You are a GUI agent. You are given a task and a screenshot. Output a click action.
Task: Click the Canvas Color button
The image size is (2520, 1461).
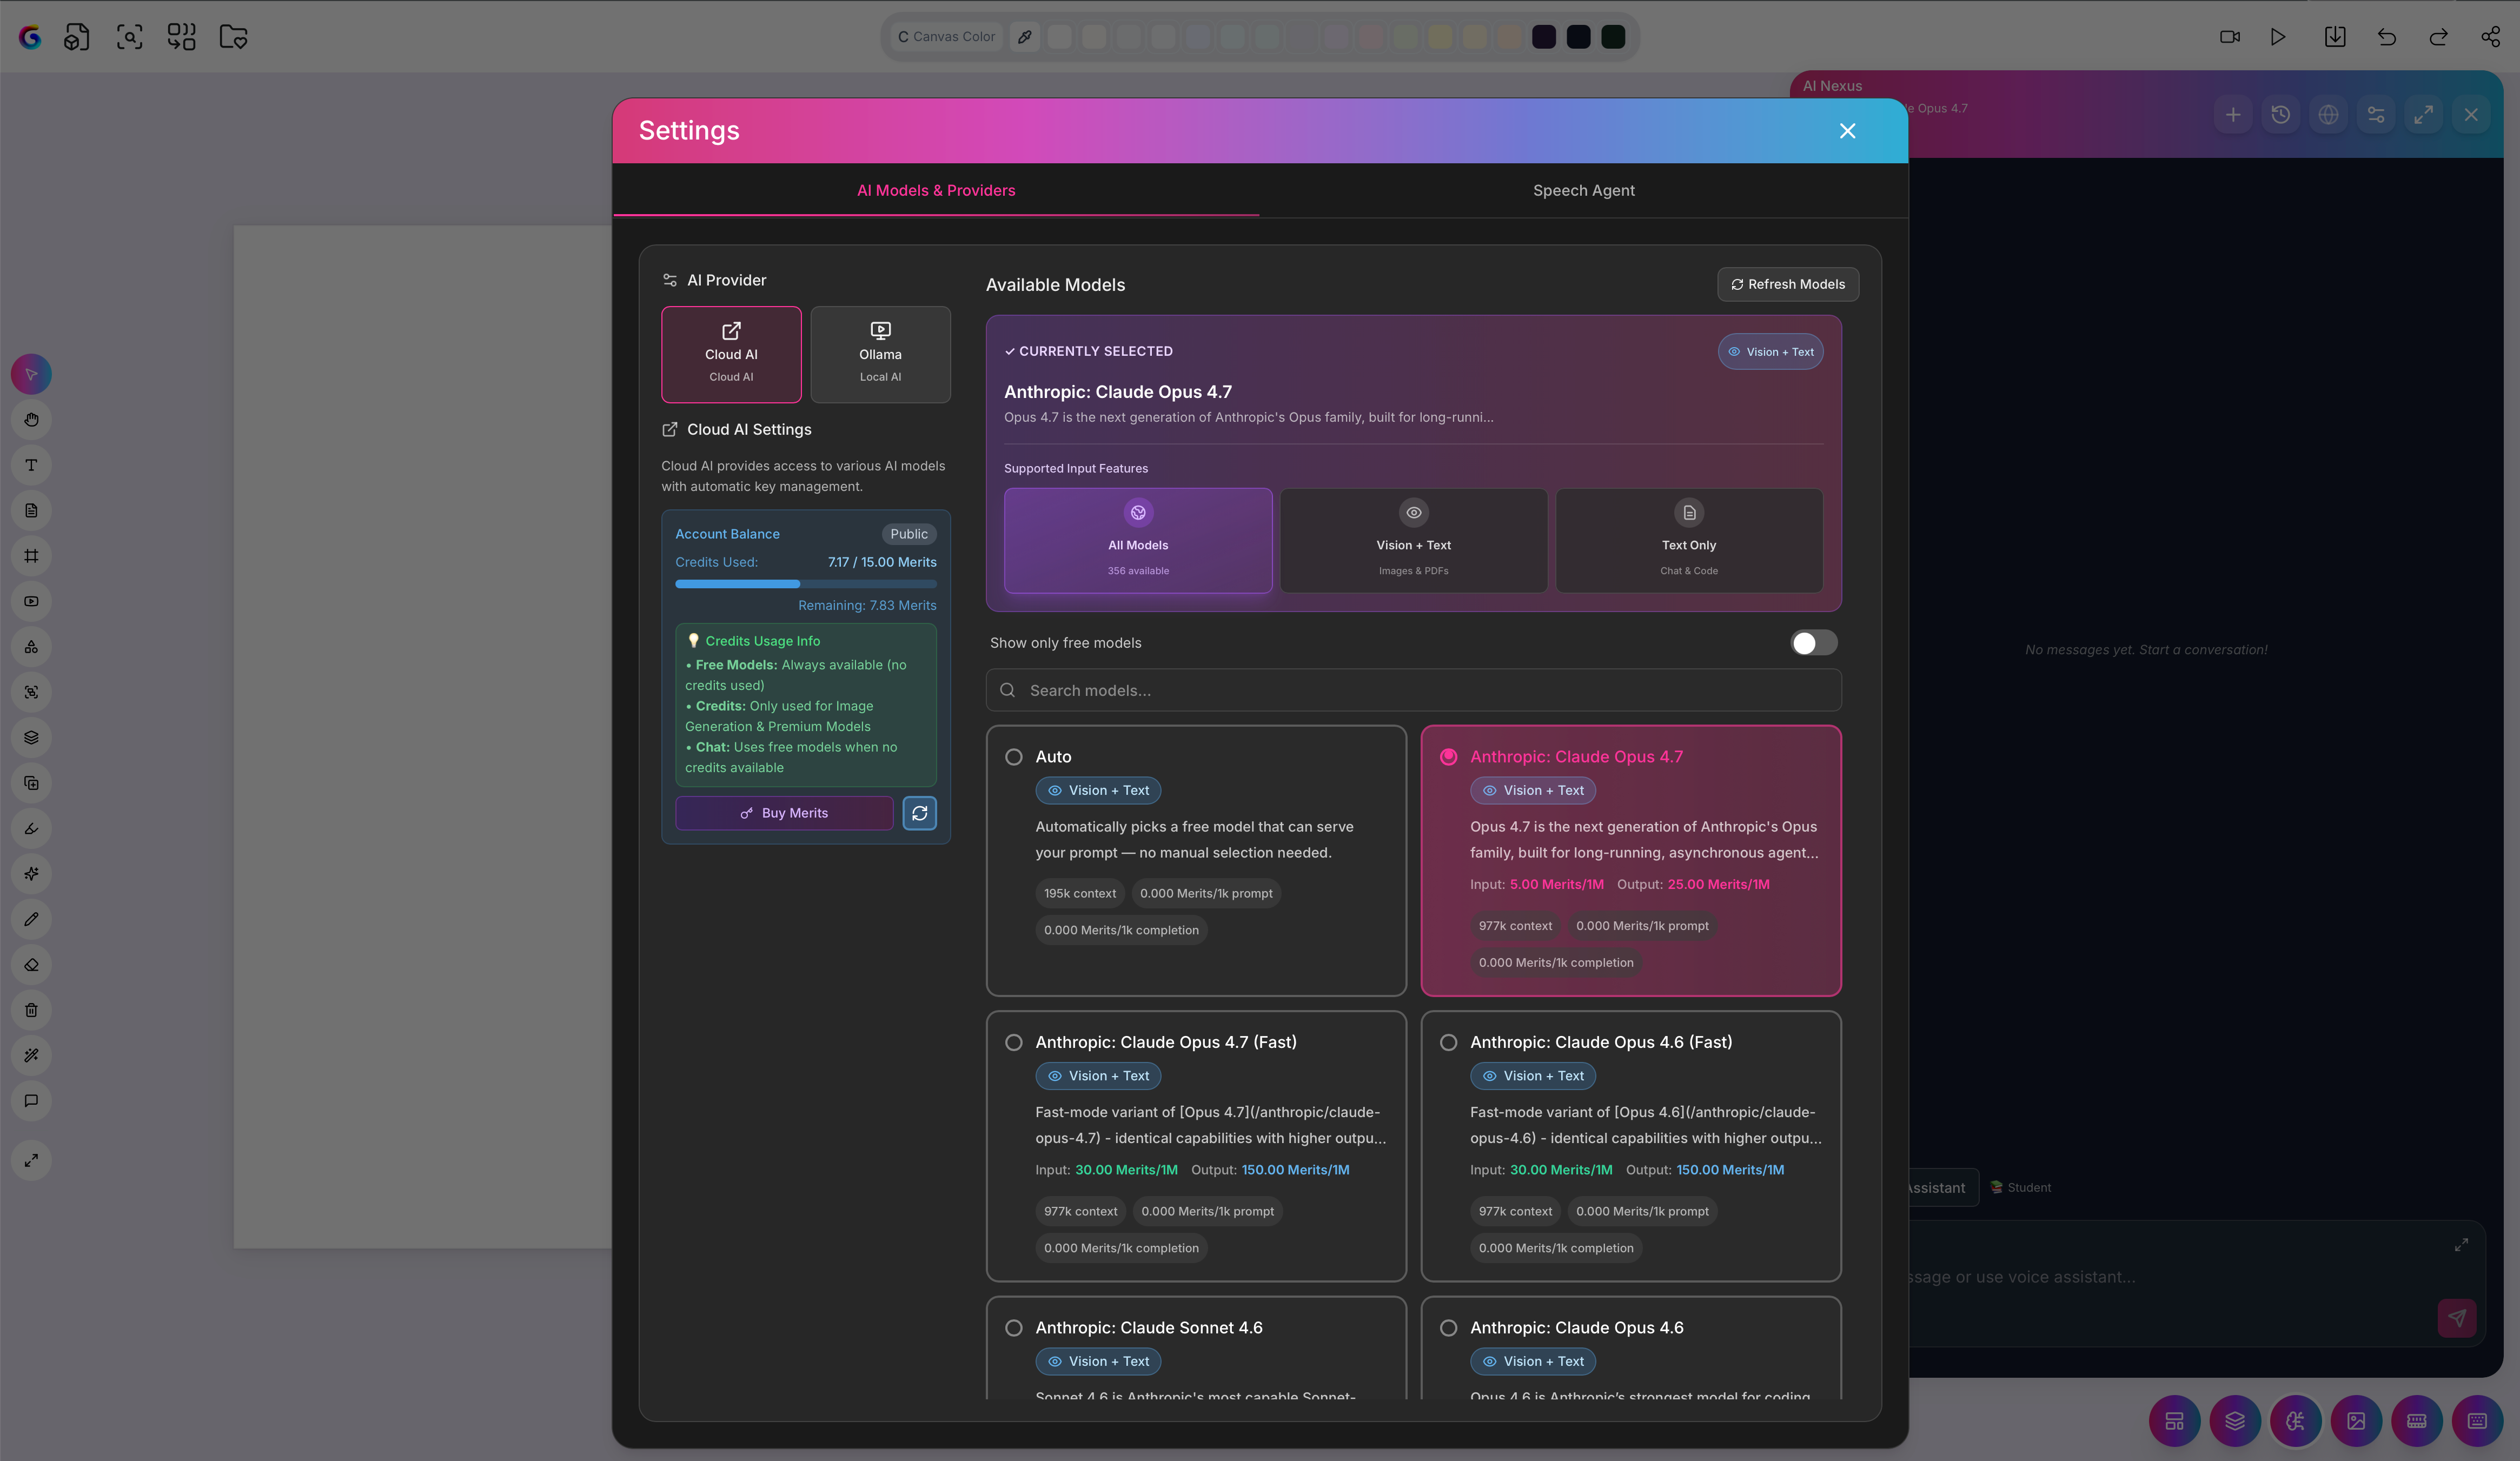(x=946, y=37)
